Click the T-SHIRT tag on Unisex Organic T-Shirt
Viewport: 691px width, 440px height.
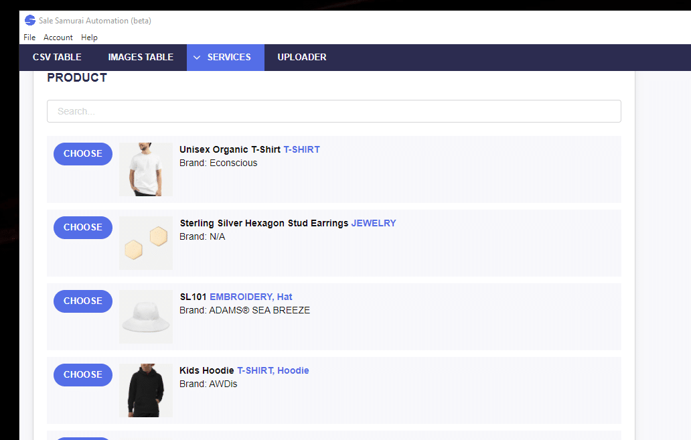[x=301, y=149]
